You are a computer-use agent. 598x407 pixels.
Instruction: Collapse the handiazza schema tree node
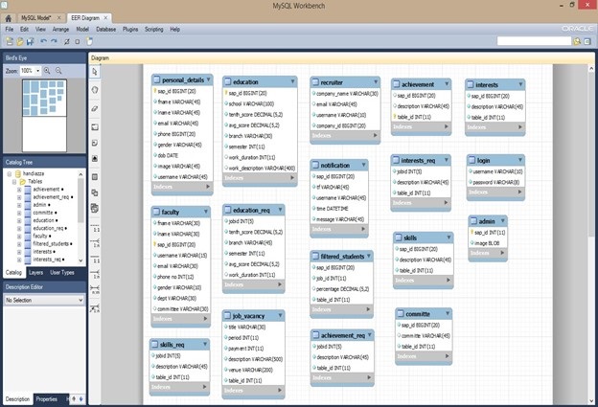tap(10, 173)
